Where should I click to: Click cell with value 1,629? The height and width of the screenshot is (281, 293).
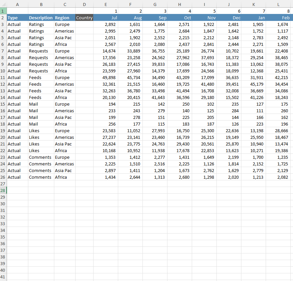[229, 171]
